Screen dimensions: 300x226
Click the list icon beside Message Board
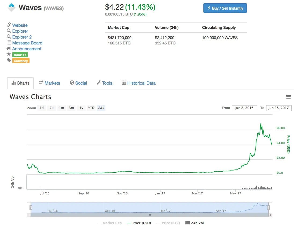pos(9,43)
